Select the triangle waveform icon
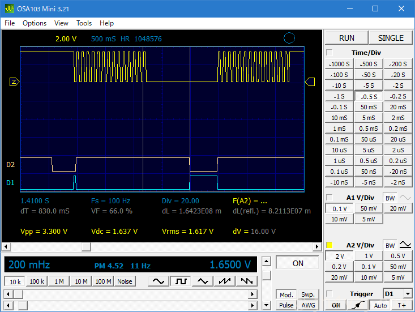 203,281
